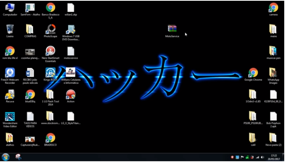This screenshot has width=285, height=162.
Task: Click the Kingo ROOT shortcut
Action: (50, 73)
